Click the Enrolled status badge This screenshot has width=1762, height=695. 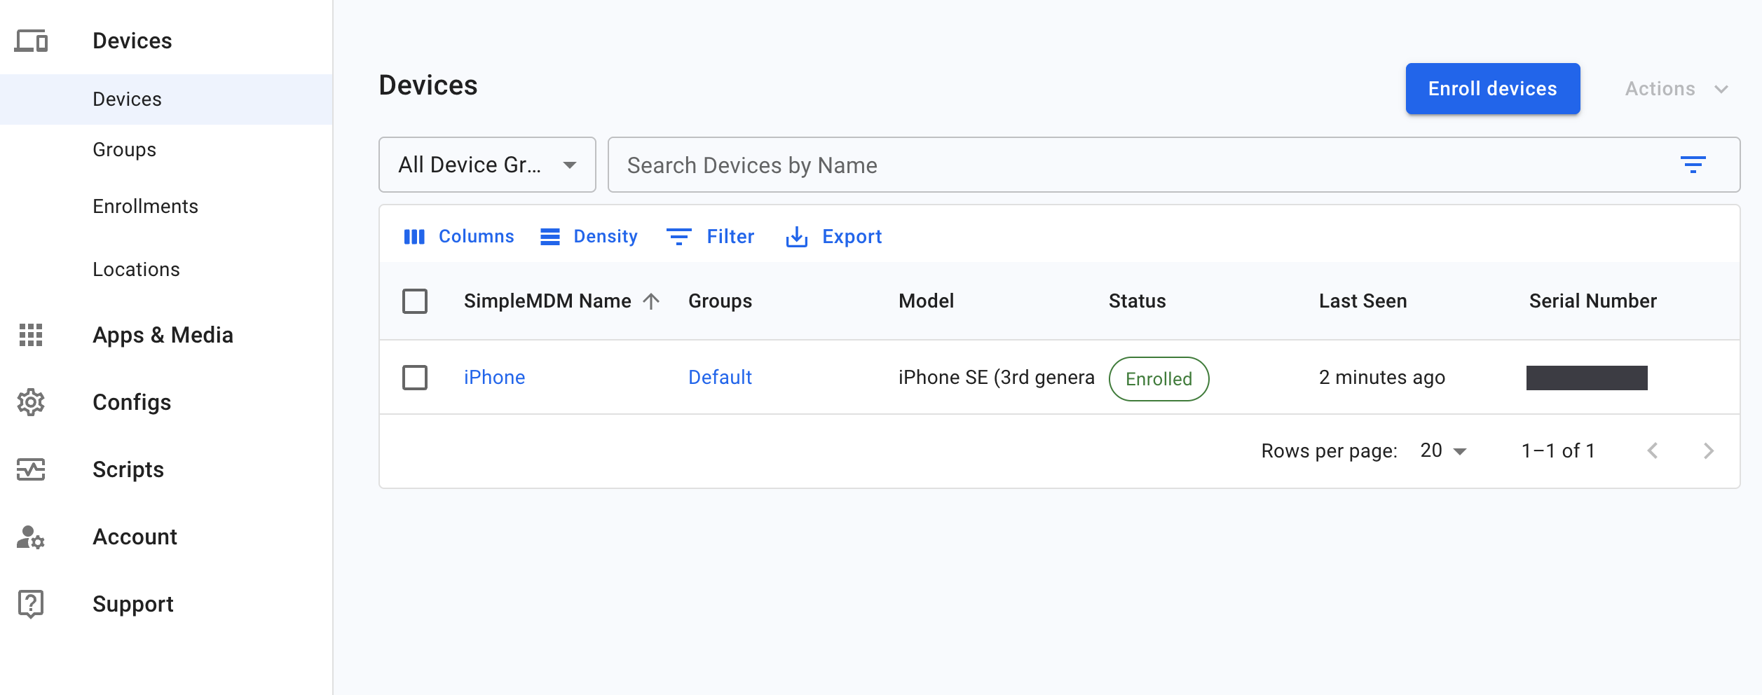[x=1159, y=379]
